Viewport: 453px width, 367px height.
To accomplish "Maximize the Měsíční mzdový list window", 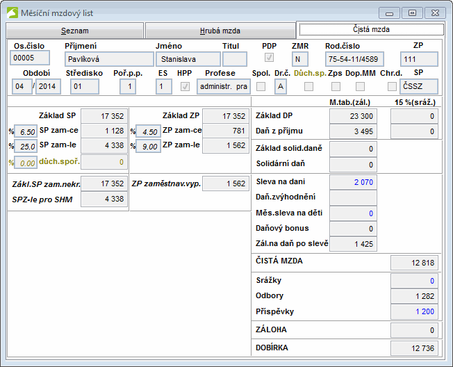I will coord(412,13).
